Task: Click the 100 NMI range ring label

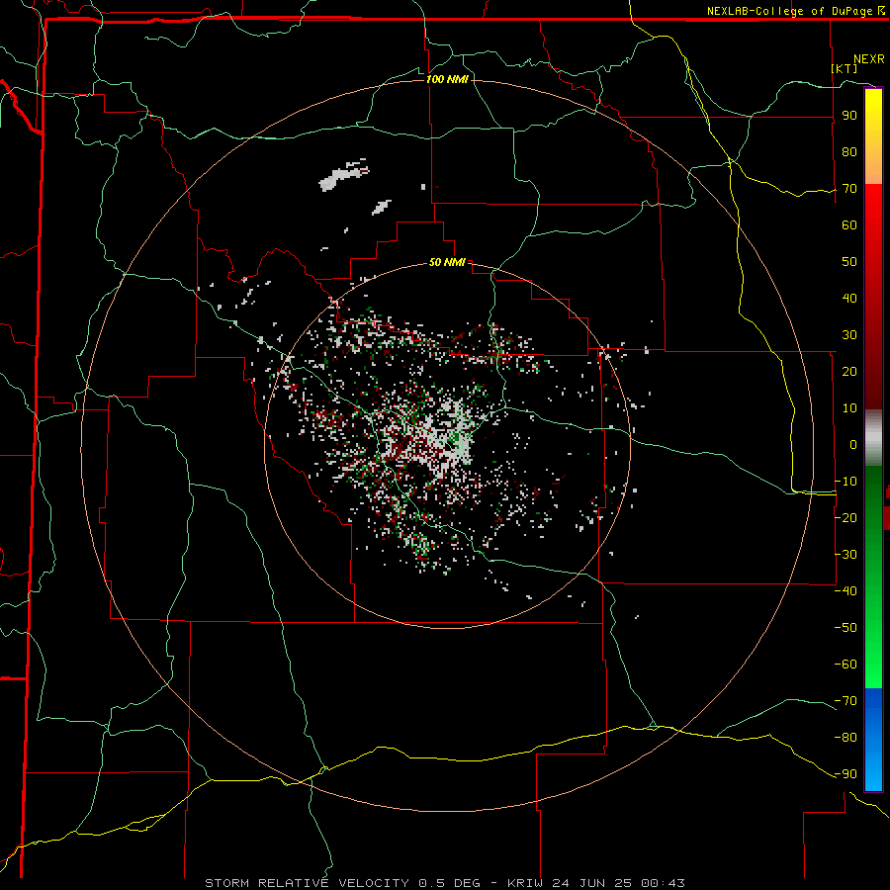Action: click(447, 79)
